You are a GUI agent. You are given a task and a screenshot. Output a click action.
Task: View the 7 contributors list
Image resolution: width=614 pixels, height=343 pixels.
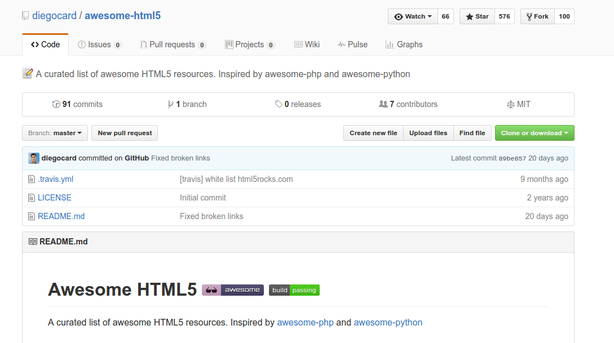408,104
